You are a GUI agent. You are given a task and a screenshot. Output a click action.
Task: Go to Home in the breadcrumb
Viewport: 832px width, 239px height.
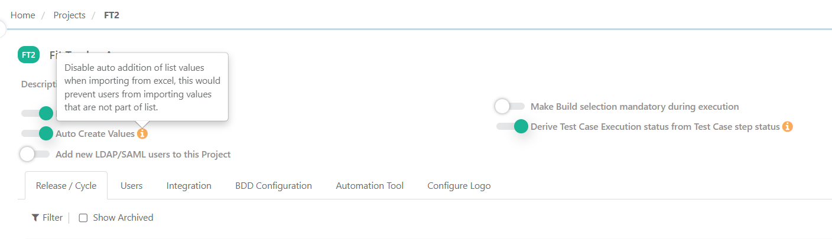(23, 15)
